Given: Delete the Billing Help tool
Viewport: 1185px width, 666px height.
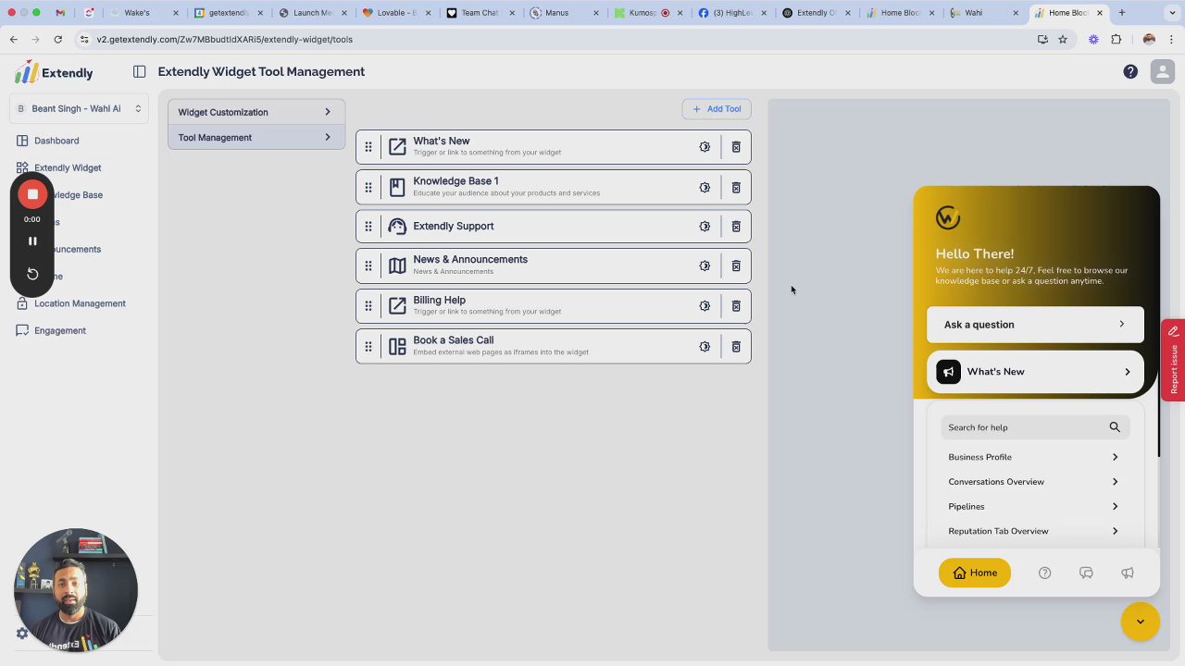Looking at the screenshot, I should (x=736, y=306).
